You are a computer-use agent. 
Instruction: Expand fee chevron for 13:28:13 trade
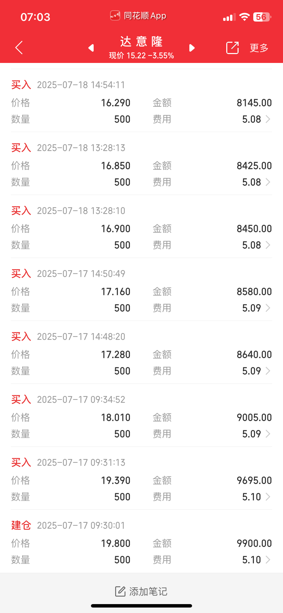268,182
